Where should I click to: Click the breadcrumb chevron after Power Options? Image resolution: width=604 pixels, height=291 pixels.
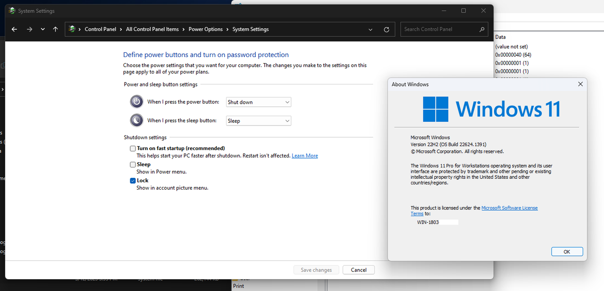pos(228,29)
